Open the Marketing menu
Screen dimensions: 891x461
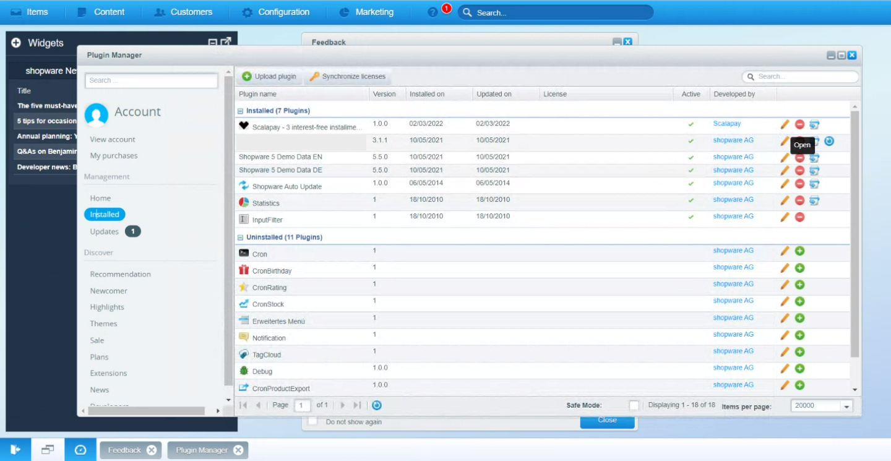pos(366,12)
